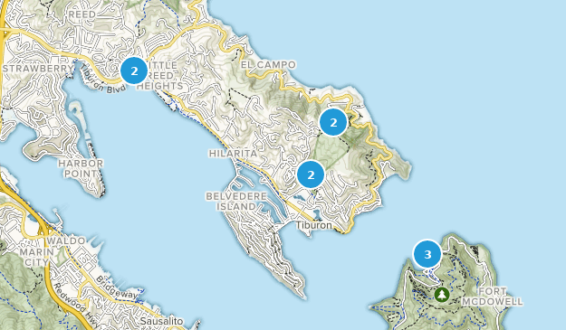Image resolution: width=566 pixels, height=330 pixels.
Task: Open the 2-trail cluster east of Hilarita
Action: (x=311, y=174)
